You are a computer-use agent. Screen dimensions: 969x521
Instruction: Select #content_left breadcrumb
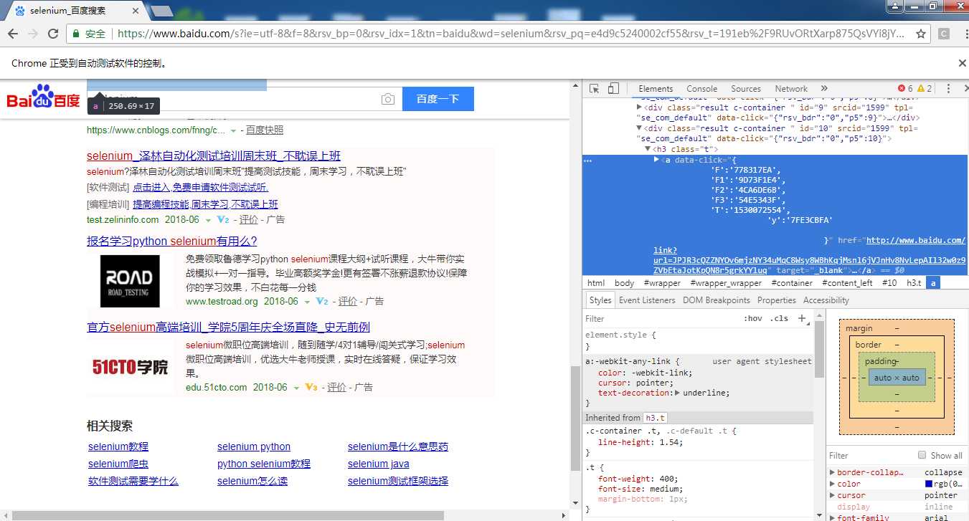coord(846,283)
